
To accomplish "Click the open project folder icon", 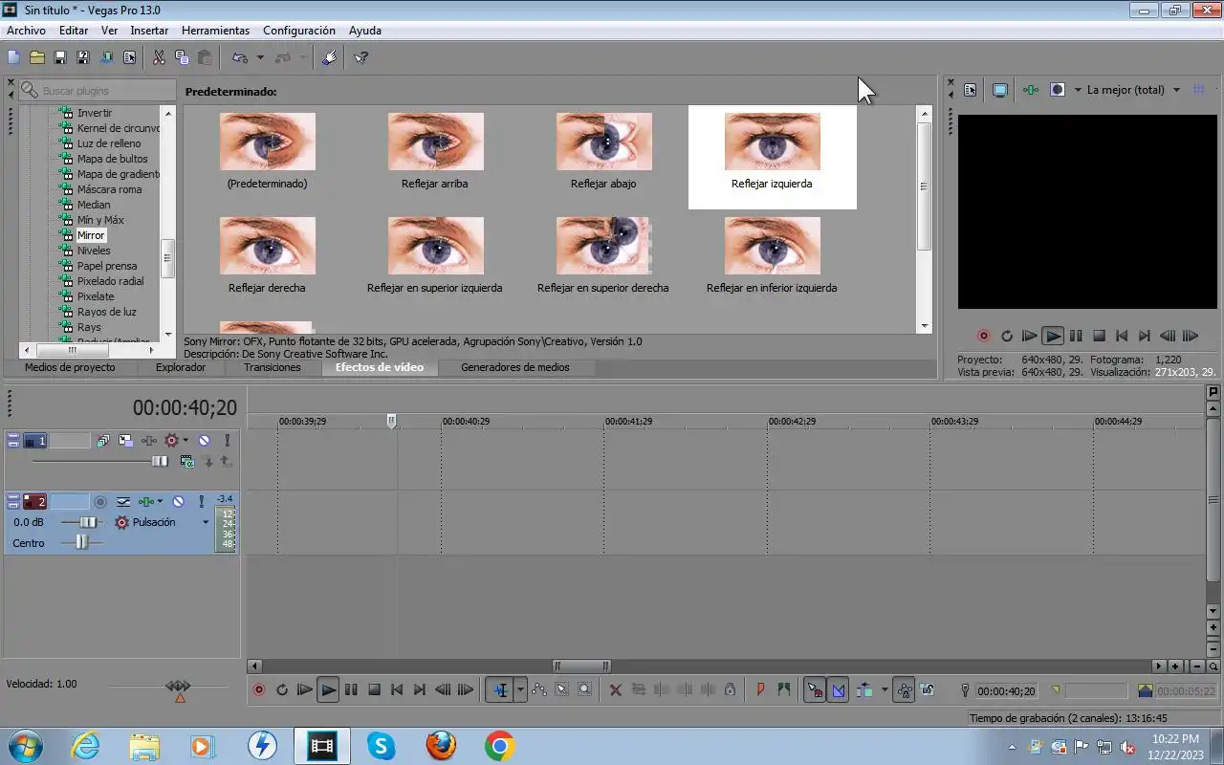I will point(36,57).
